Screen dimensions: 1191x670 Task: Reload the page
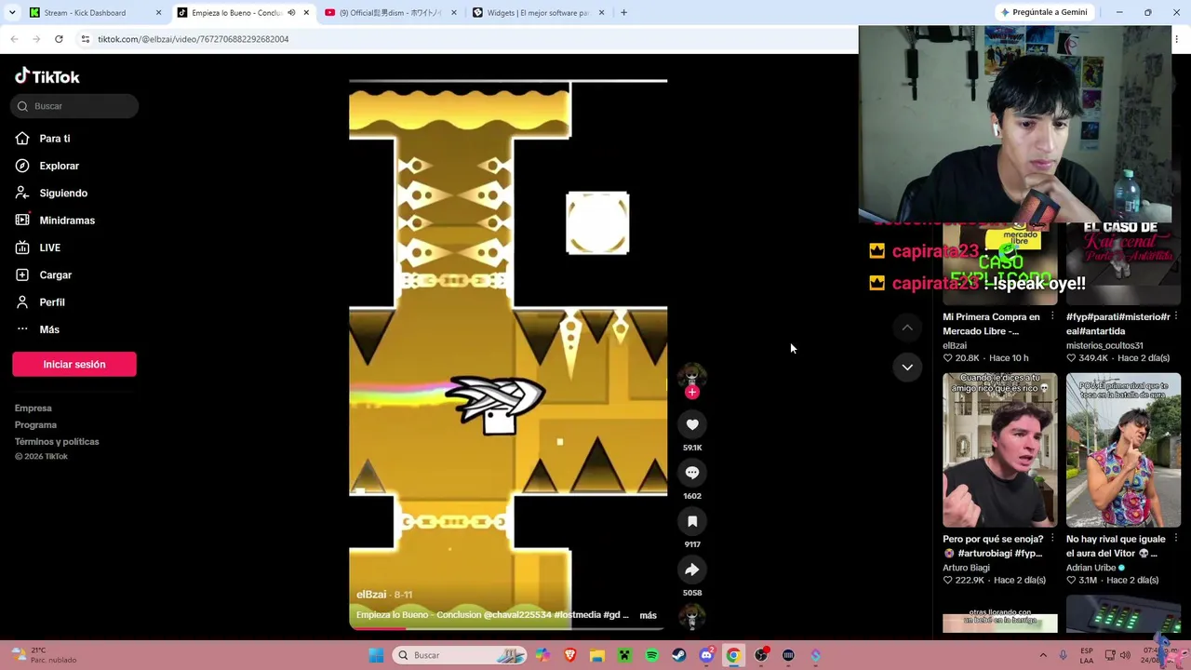coord(59,39)
